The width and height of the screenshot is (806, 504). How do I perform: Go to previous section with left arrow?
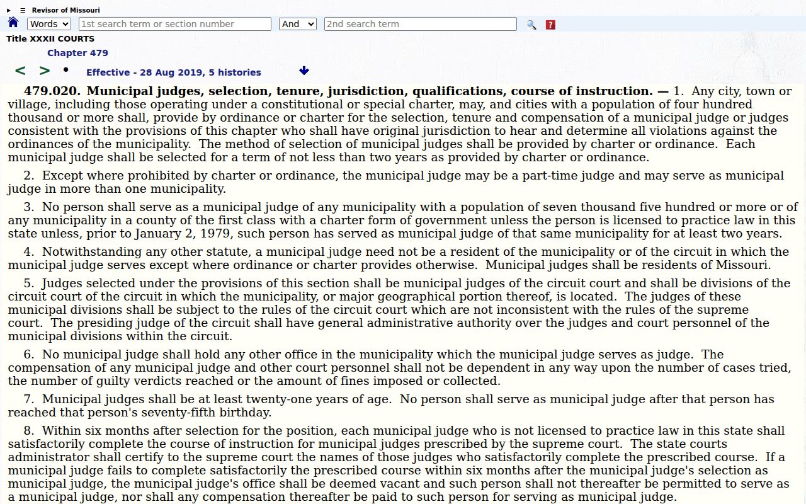pyautogui.click(x=20, y=71)
